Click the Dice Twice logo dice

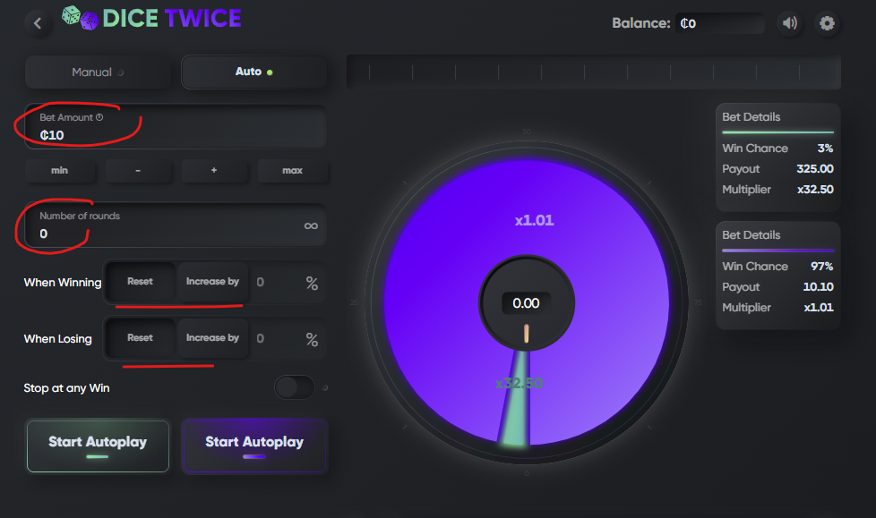[80, 18]
